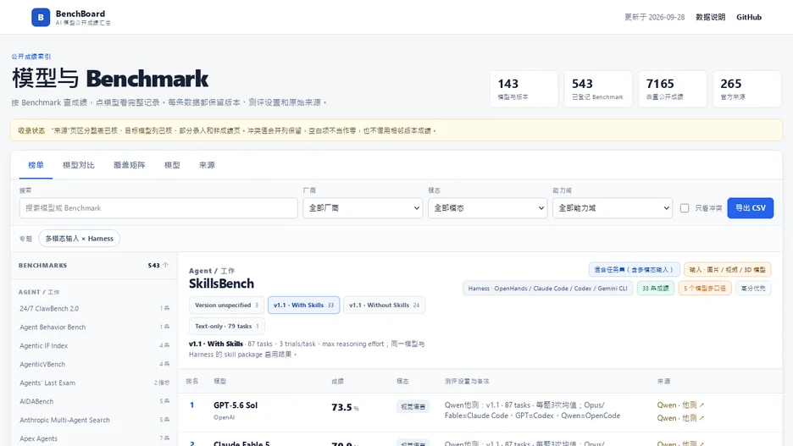
Task: Open first Qwen · 他测 source link for GPT-5.6 Sol
Action: tap(680, 405)
